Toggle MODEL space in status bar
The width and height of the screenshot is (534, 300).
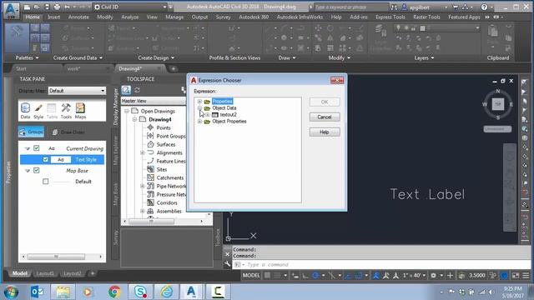251,275
